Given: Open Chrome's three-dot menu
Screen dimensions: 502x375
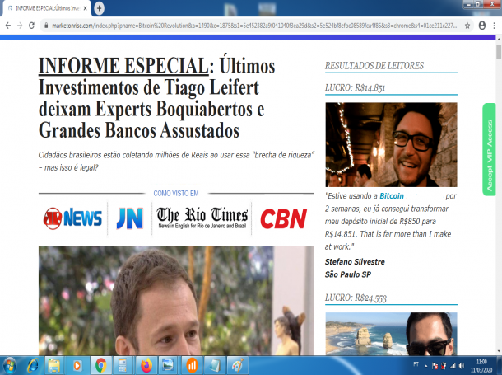Looking at the screenshot, I should 494,26.
